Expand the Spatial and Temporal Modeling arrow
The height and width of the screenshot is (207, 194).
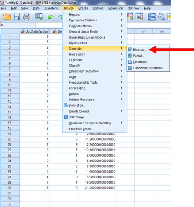122,123
